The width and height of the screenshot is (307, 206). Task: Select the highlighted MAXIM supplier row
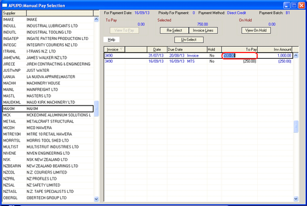(48, 108)
